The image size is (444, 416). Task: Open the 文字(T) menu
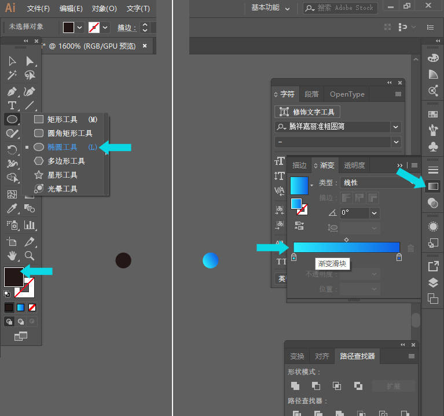138,9
